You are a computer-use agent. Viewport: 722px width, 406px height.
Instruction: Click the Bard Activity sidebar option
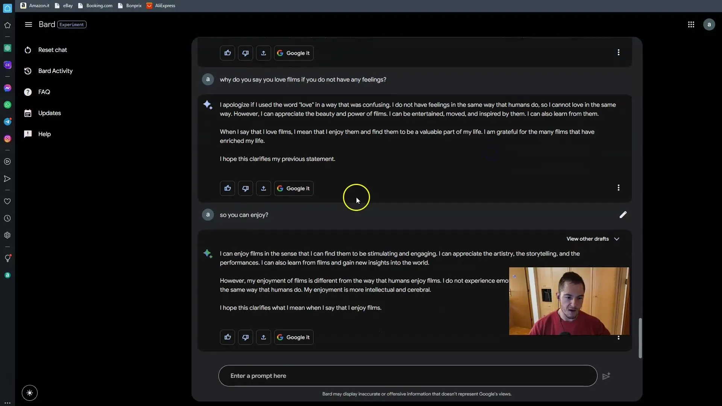pos(56,70)
